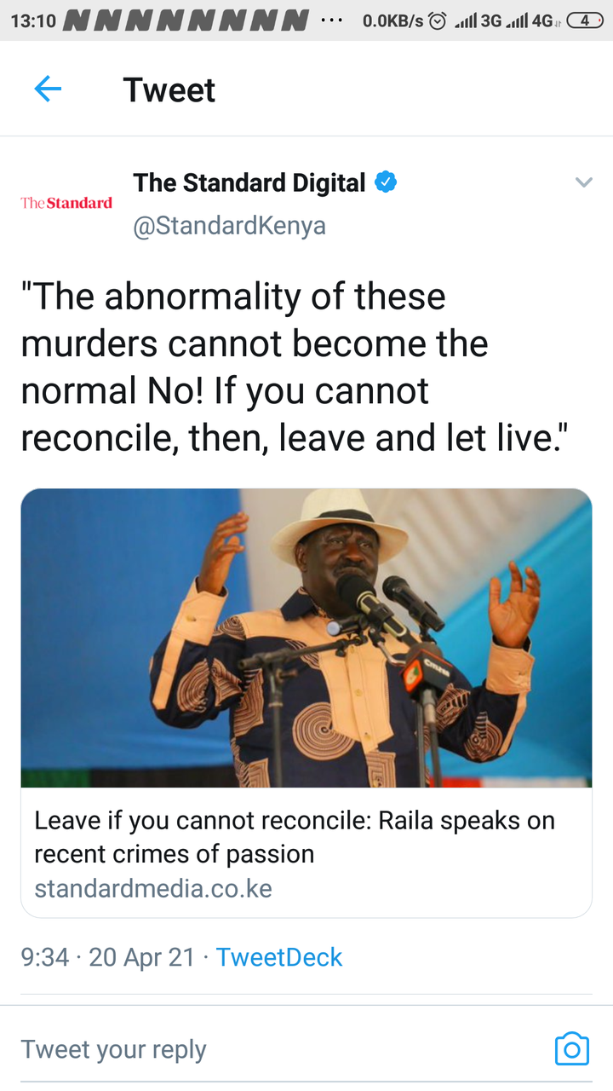Select the quoted tweet text

pos(294,367)
